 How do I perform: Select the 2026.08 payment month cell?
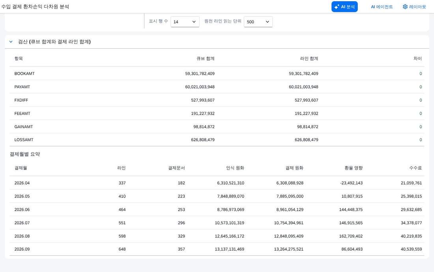pyautogui.click(x=22, y=236)
